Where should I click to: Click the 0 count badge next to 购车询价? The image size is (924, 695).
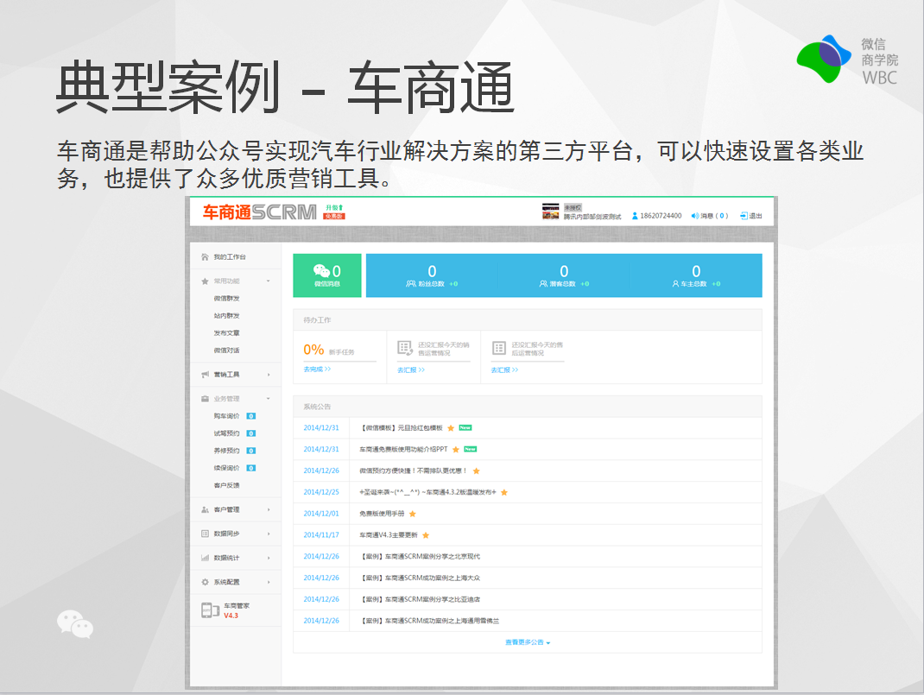coord(251,416)
